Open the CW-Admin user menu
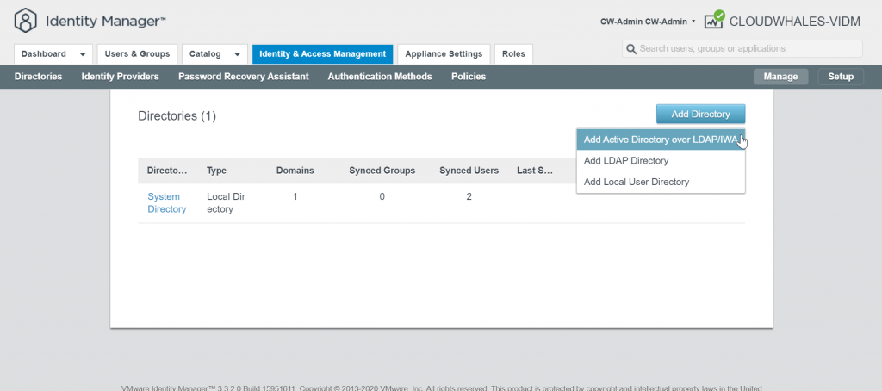 648,22
